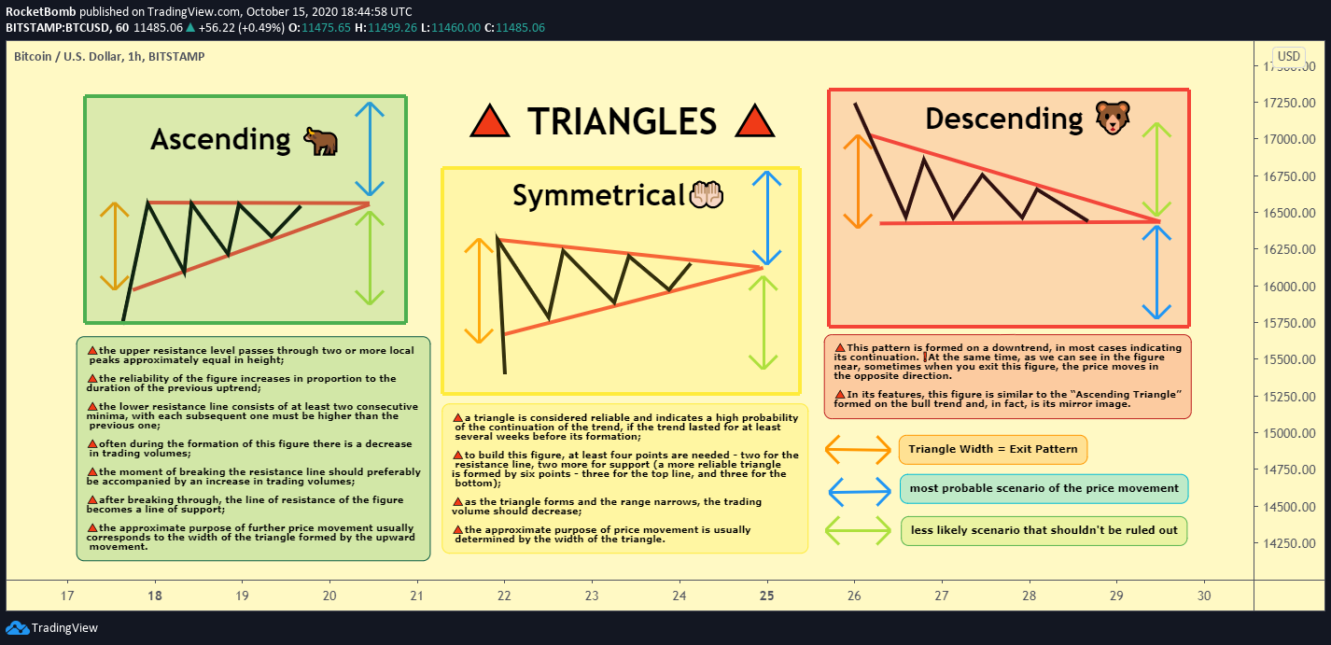Click the low value L:11460.00
This screenshot has width=1331, height=645.
pos(450,28)
